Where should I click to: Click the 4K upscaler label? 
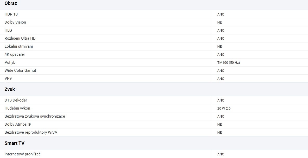(15, 54)
